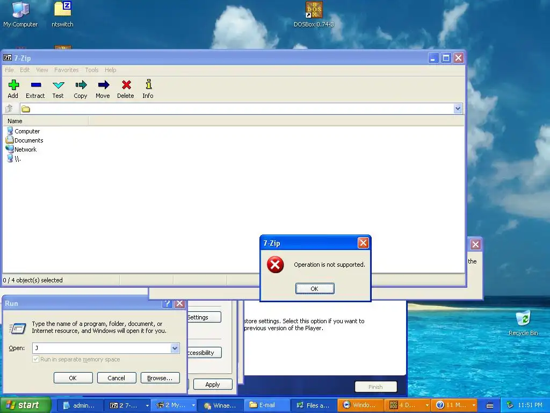Click the 7-Zip path address field

pyautogui.click(x=242, y=109)
